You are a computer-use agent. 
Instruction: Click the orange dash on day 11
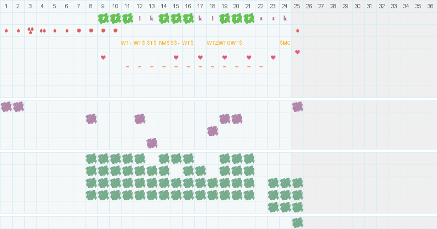tap(127, 67)
